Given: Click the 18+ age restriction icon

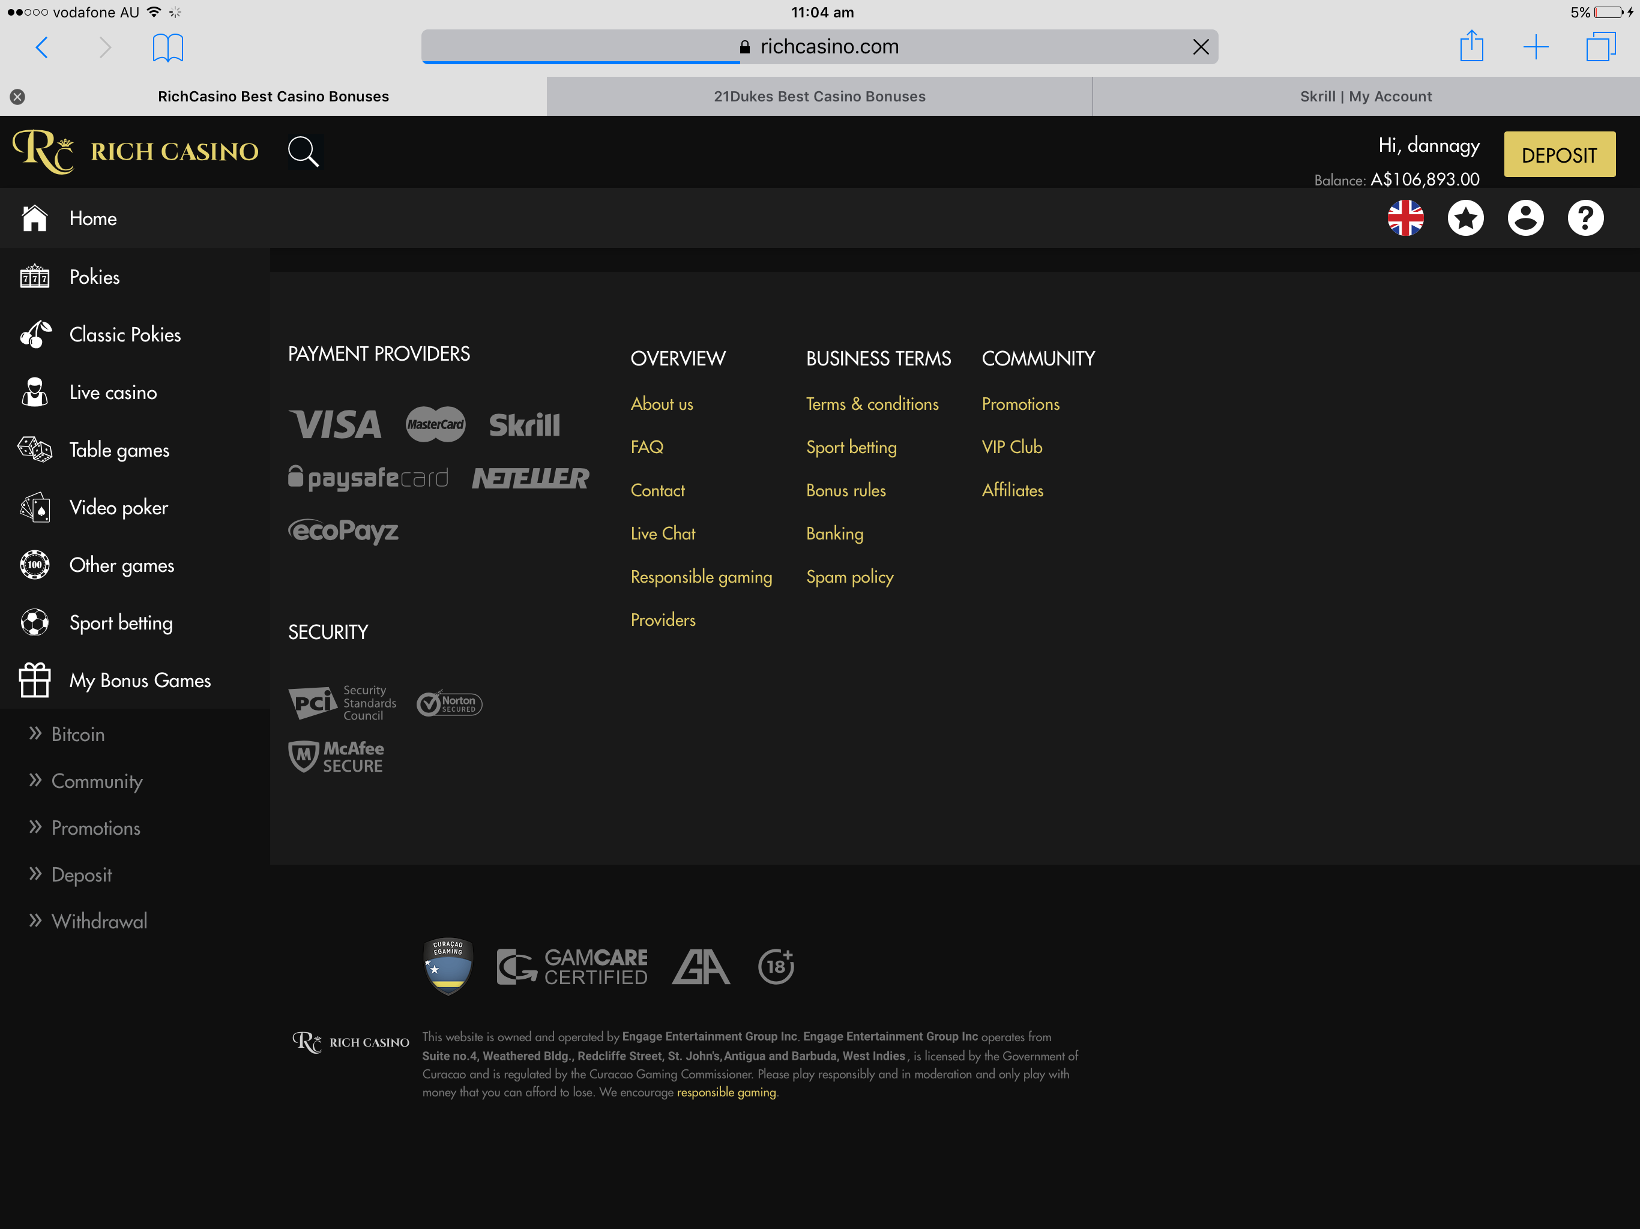Looking at the screenshot, I should (x=776, y=967).
